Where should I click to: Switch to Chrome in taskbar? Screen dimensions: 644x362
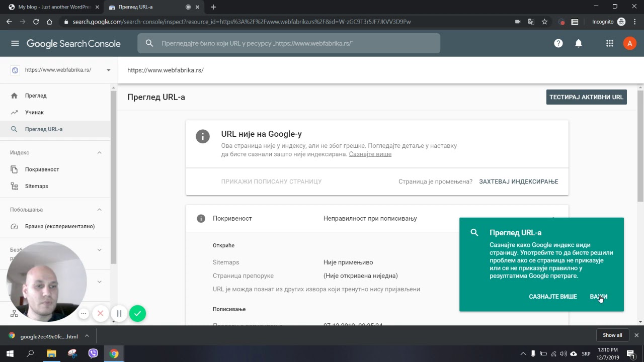(114, 353)
